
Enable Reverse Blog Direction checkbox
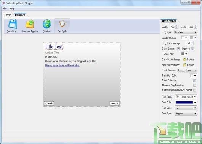(194, 85)
